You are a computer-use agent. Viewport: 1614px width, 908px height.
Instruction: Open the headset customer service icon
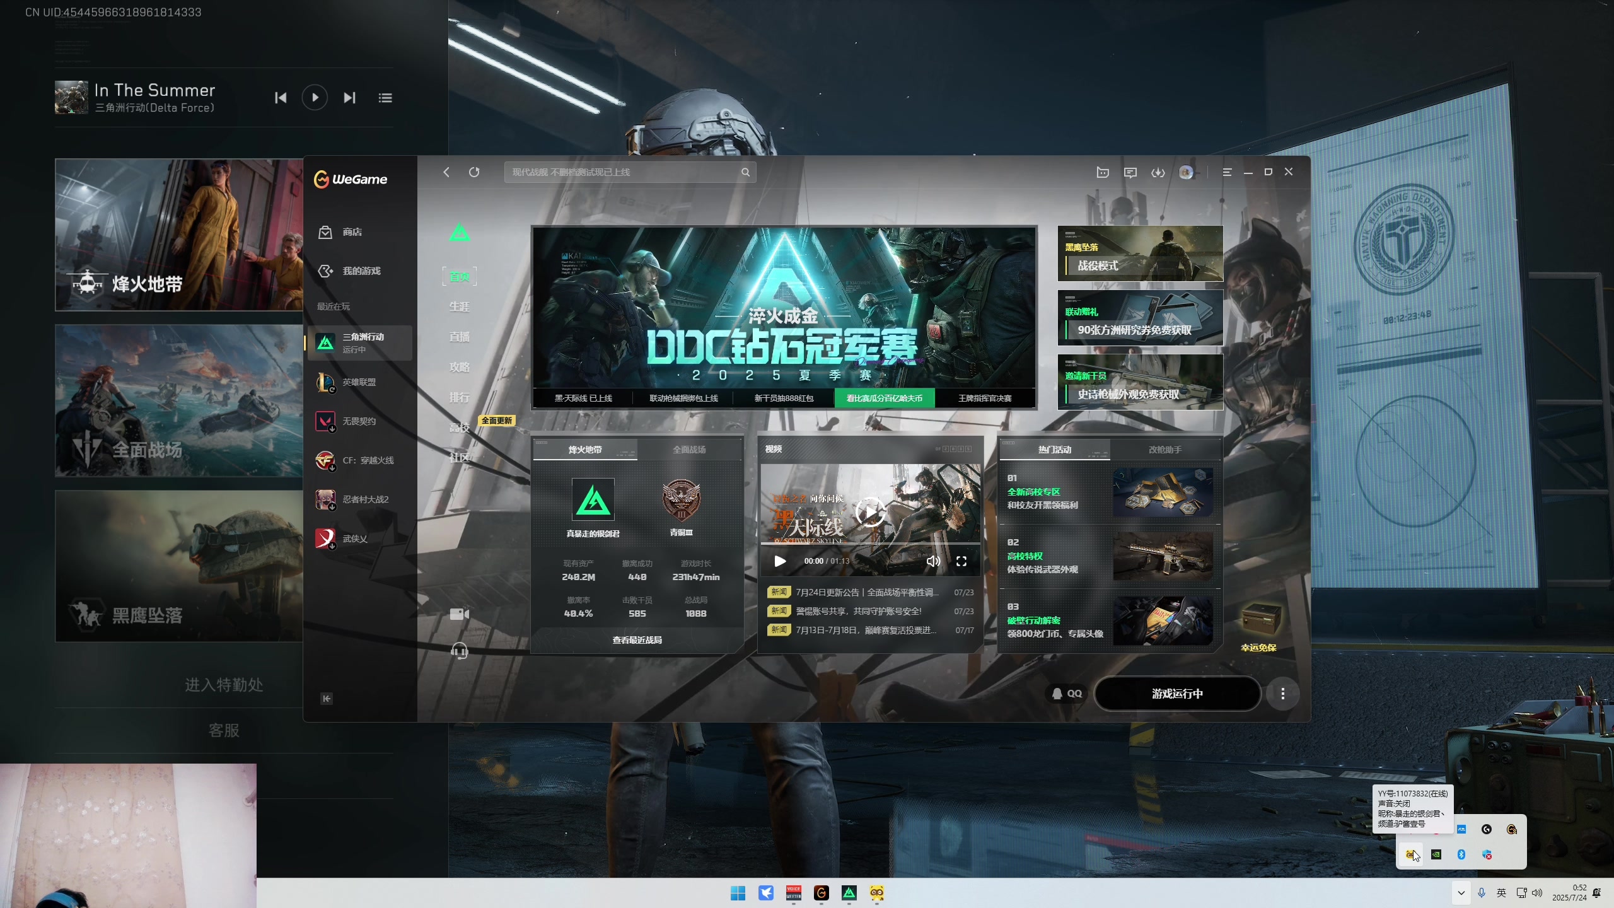pos(460,651)
